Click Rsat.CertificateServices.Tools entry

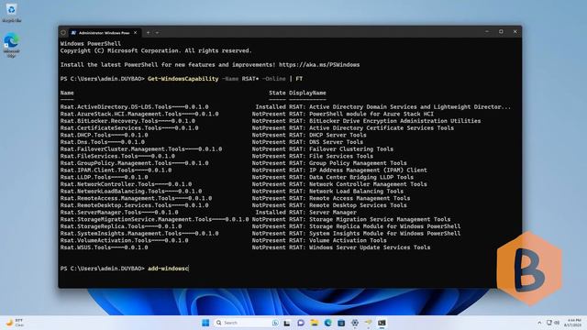[x=129, y=128]
